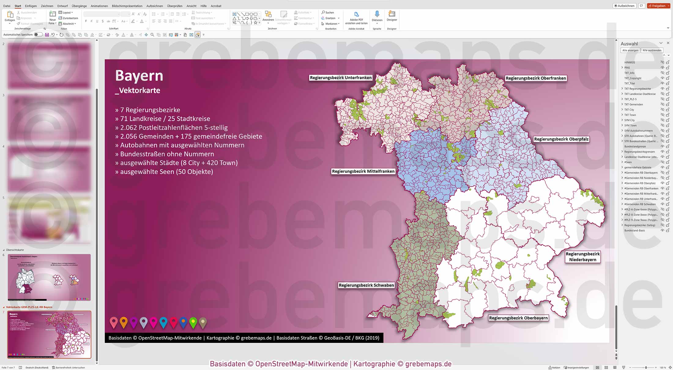Show the HINWEIS layer via its visibility toggle
The width and height of the screenshot is (673, 370).
(662, 62)
